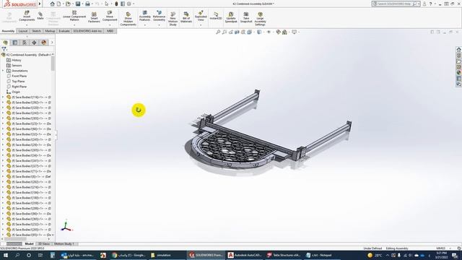
Task: Expand the manager panel tabs arrow
Action: (52, 43)
